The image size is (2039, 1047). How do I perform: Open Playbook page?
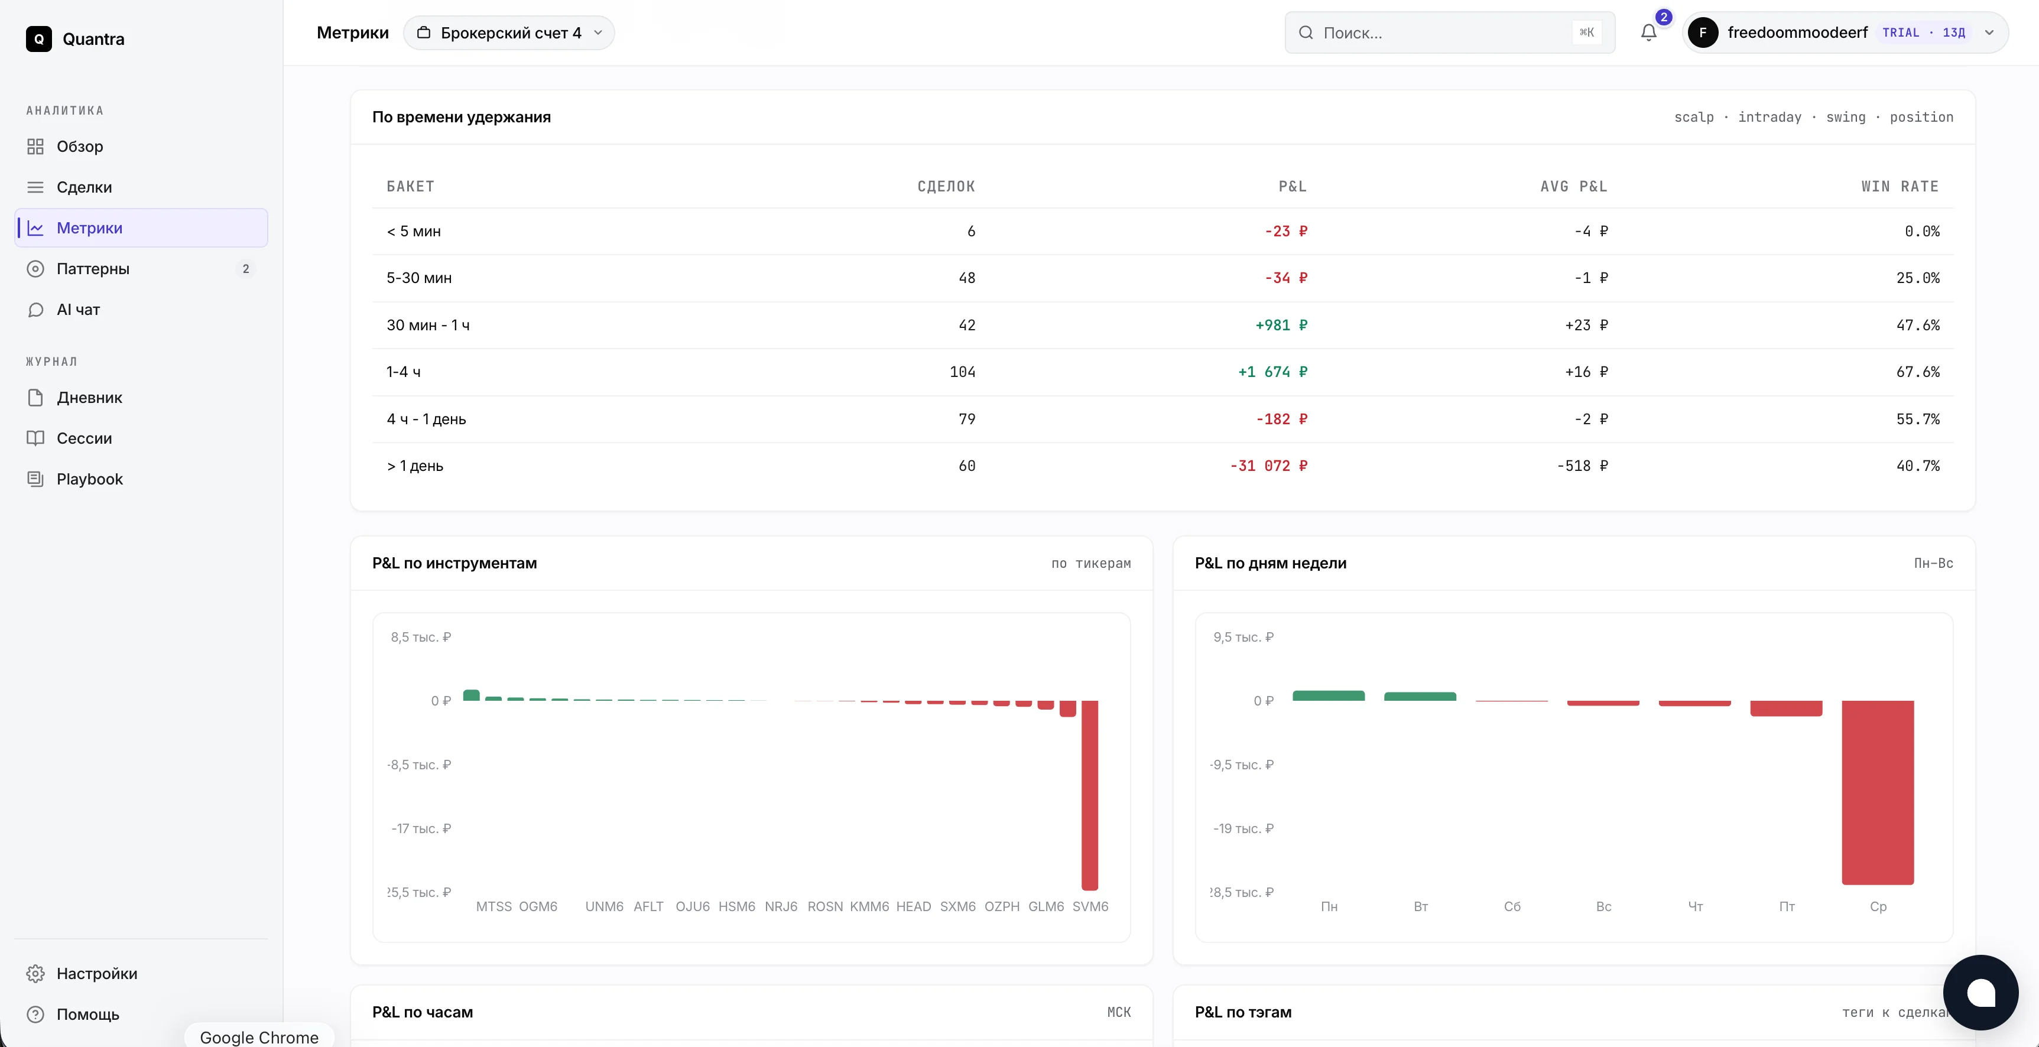click(x=141, y=479)
